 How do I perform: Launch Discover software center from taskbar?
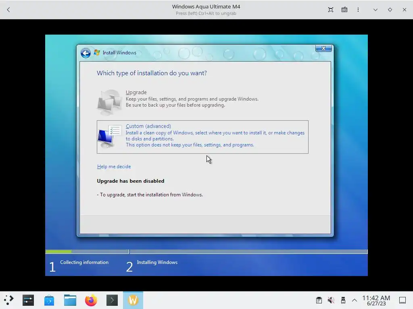49,300
